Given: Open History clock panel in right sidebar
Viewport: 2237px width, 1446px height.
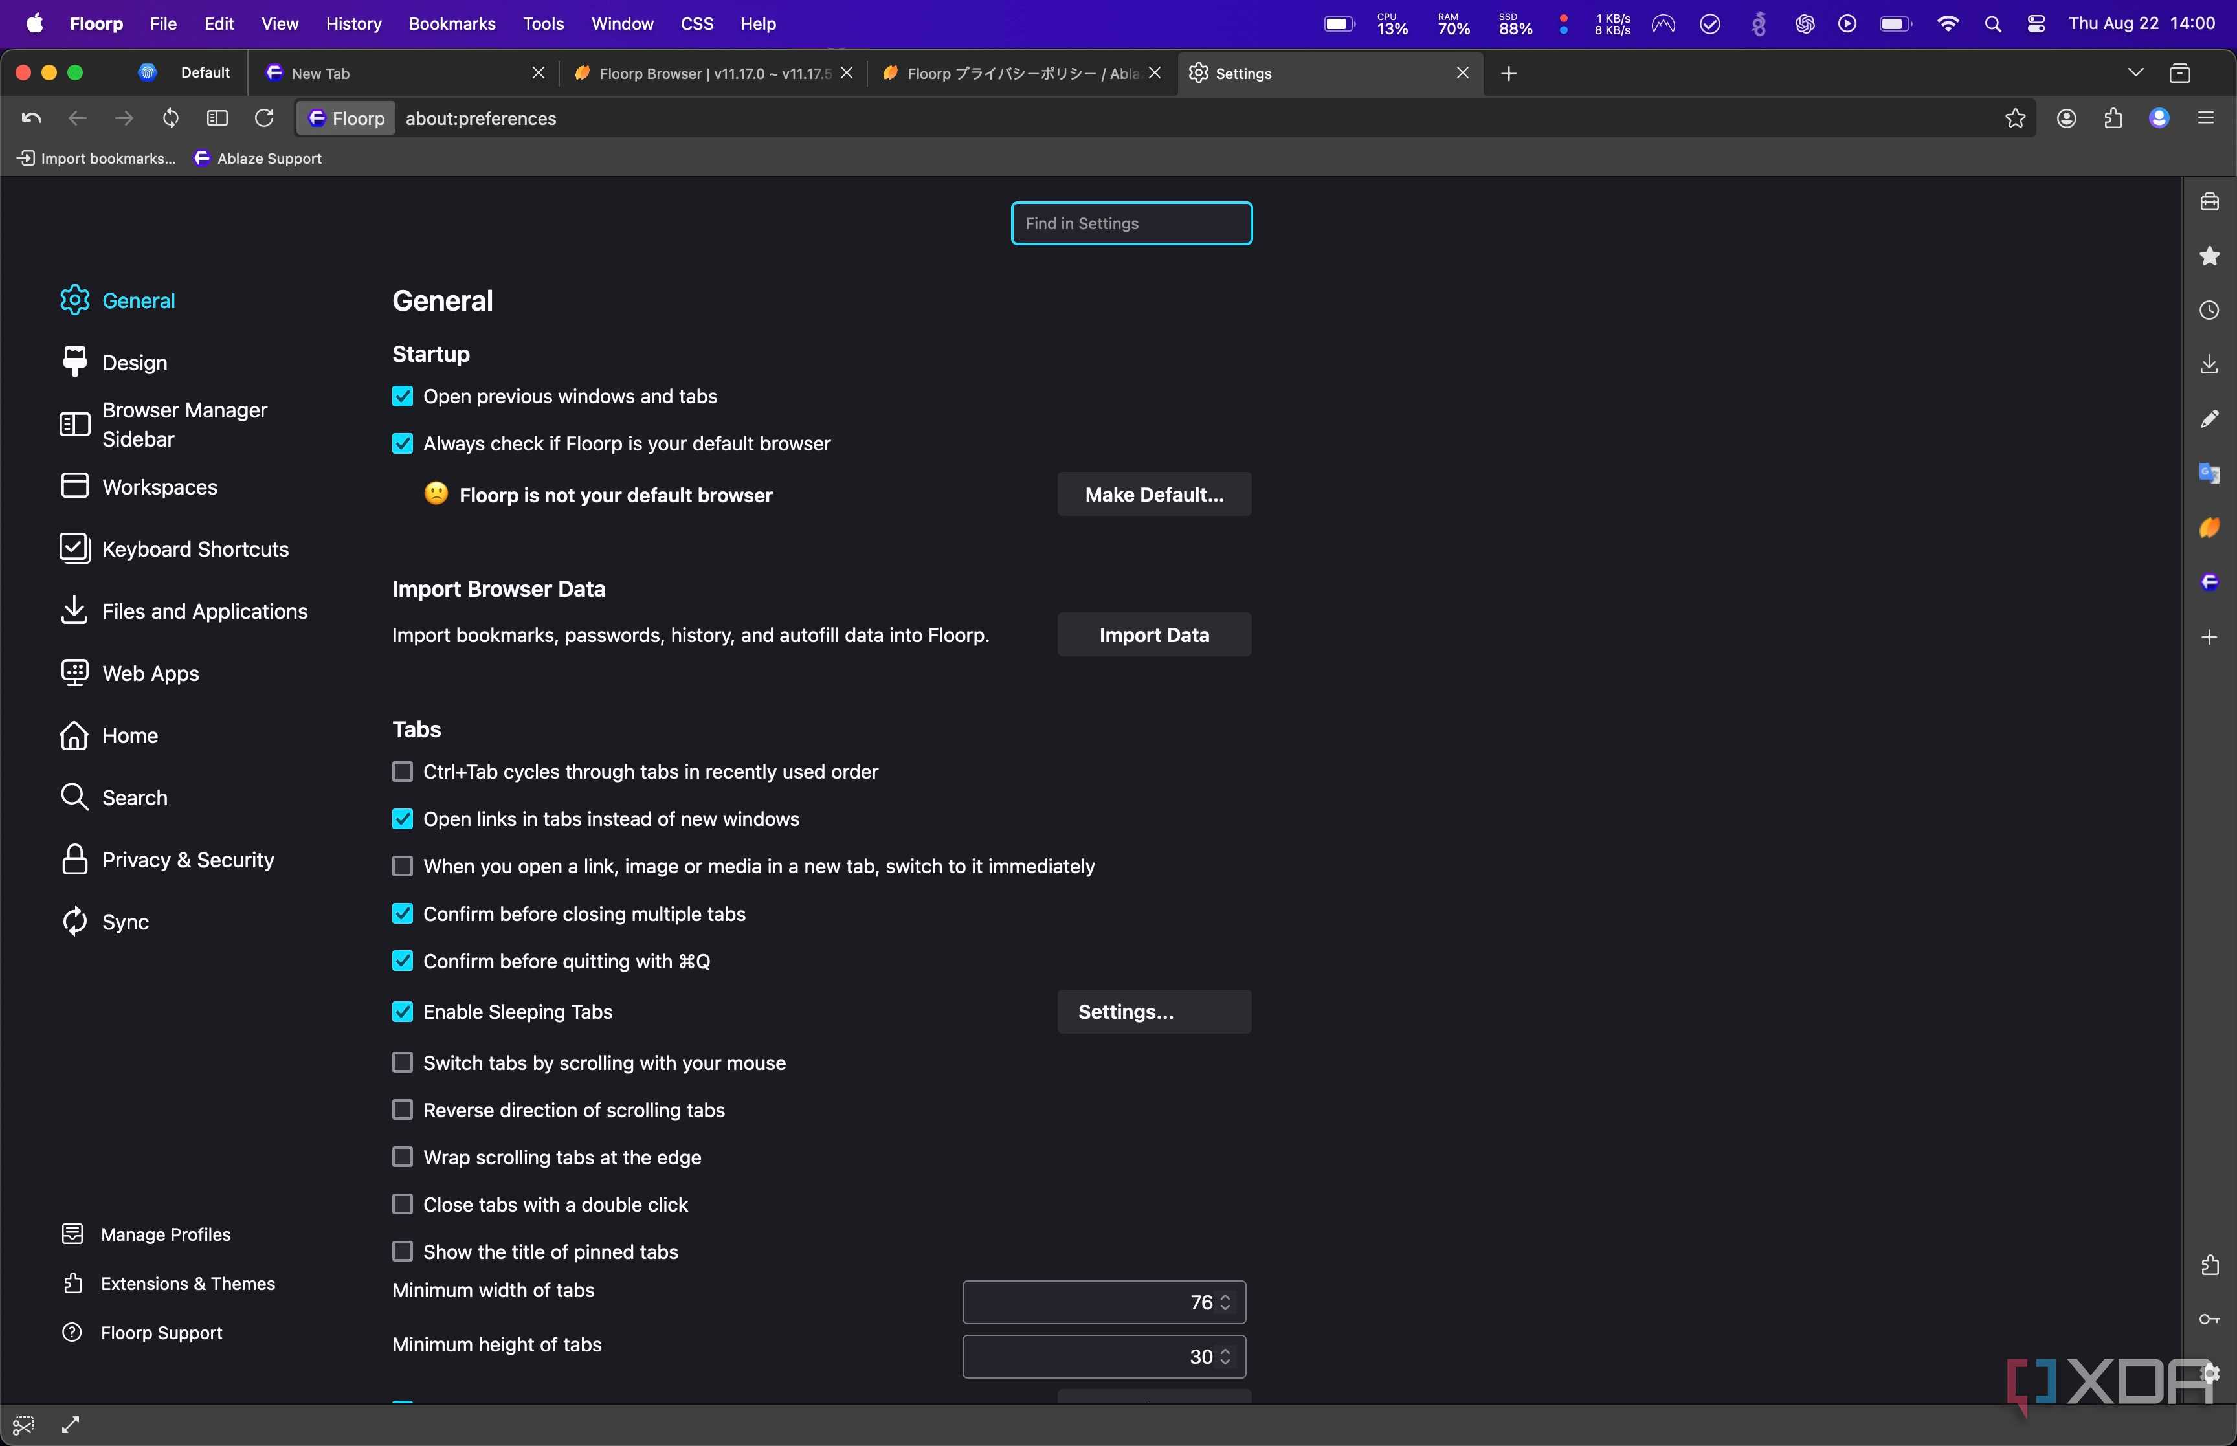Looking at the screenshot, I should [x=2210, y=311].
